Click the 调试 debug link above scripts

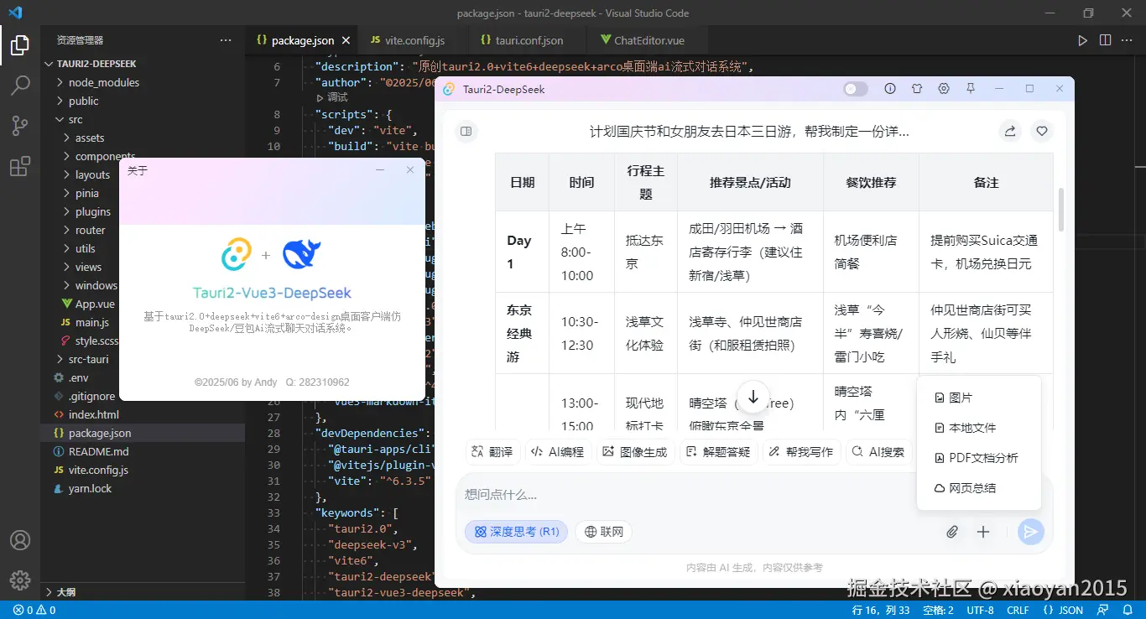click(x=337, y=98)
